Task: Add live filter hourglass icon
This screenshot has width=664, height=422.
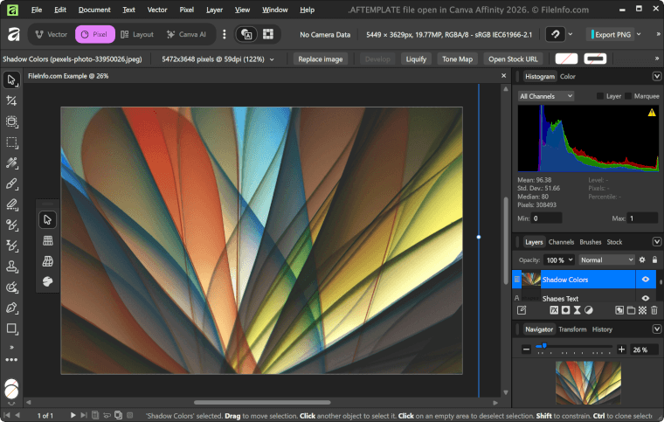Action: click(x=578, y=310)
